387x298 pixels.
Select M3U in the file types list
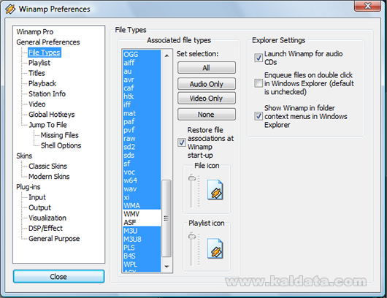tap(142, 231)
